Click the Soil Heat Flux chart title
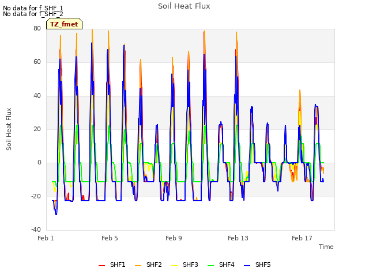The image size is (369, 276). click(x=184, y=6)
